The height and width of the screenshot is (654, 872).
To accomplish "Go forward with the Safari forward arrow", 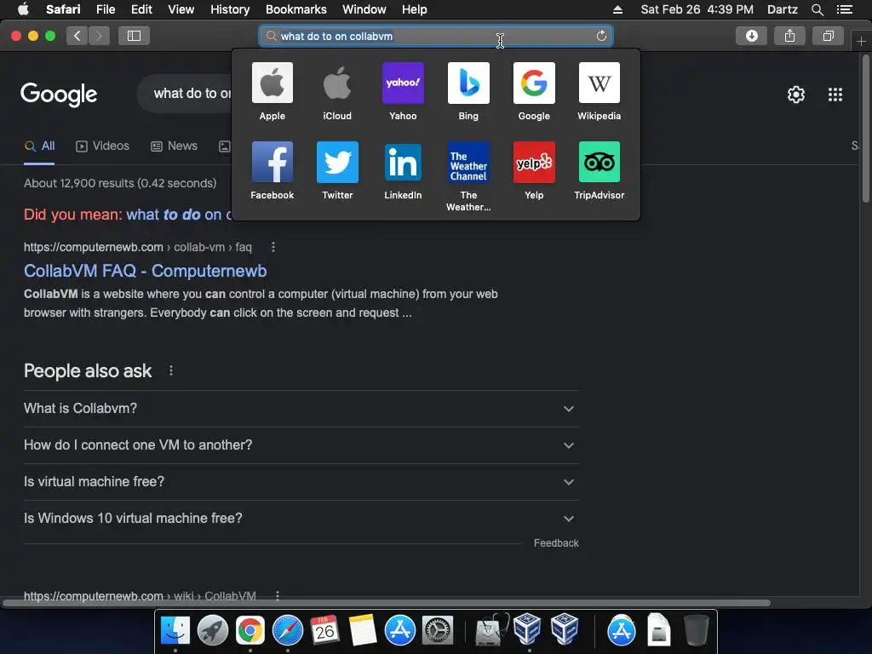I will pyautogui.click(x=99, y=36).
